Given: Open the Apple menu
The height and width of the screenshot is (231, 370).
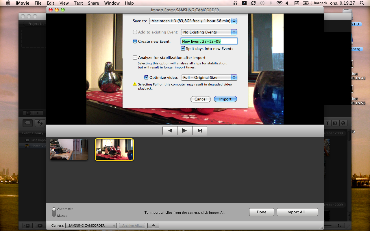Looking at the screenshot, I should click(x=8, y=3).
